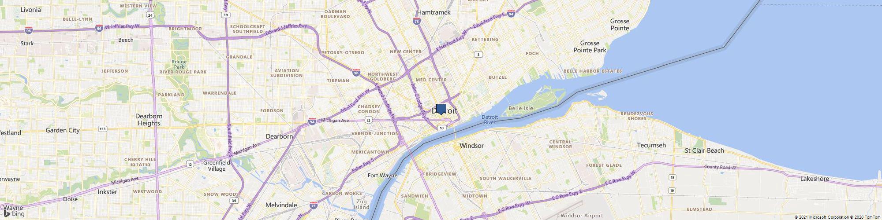Click the Zug Island label
Viewport: 882px width, 220px height.
click(x=362, y=204)
